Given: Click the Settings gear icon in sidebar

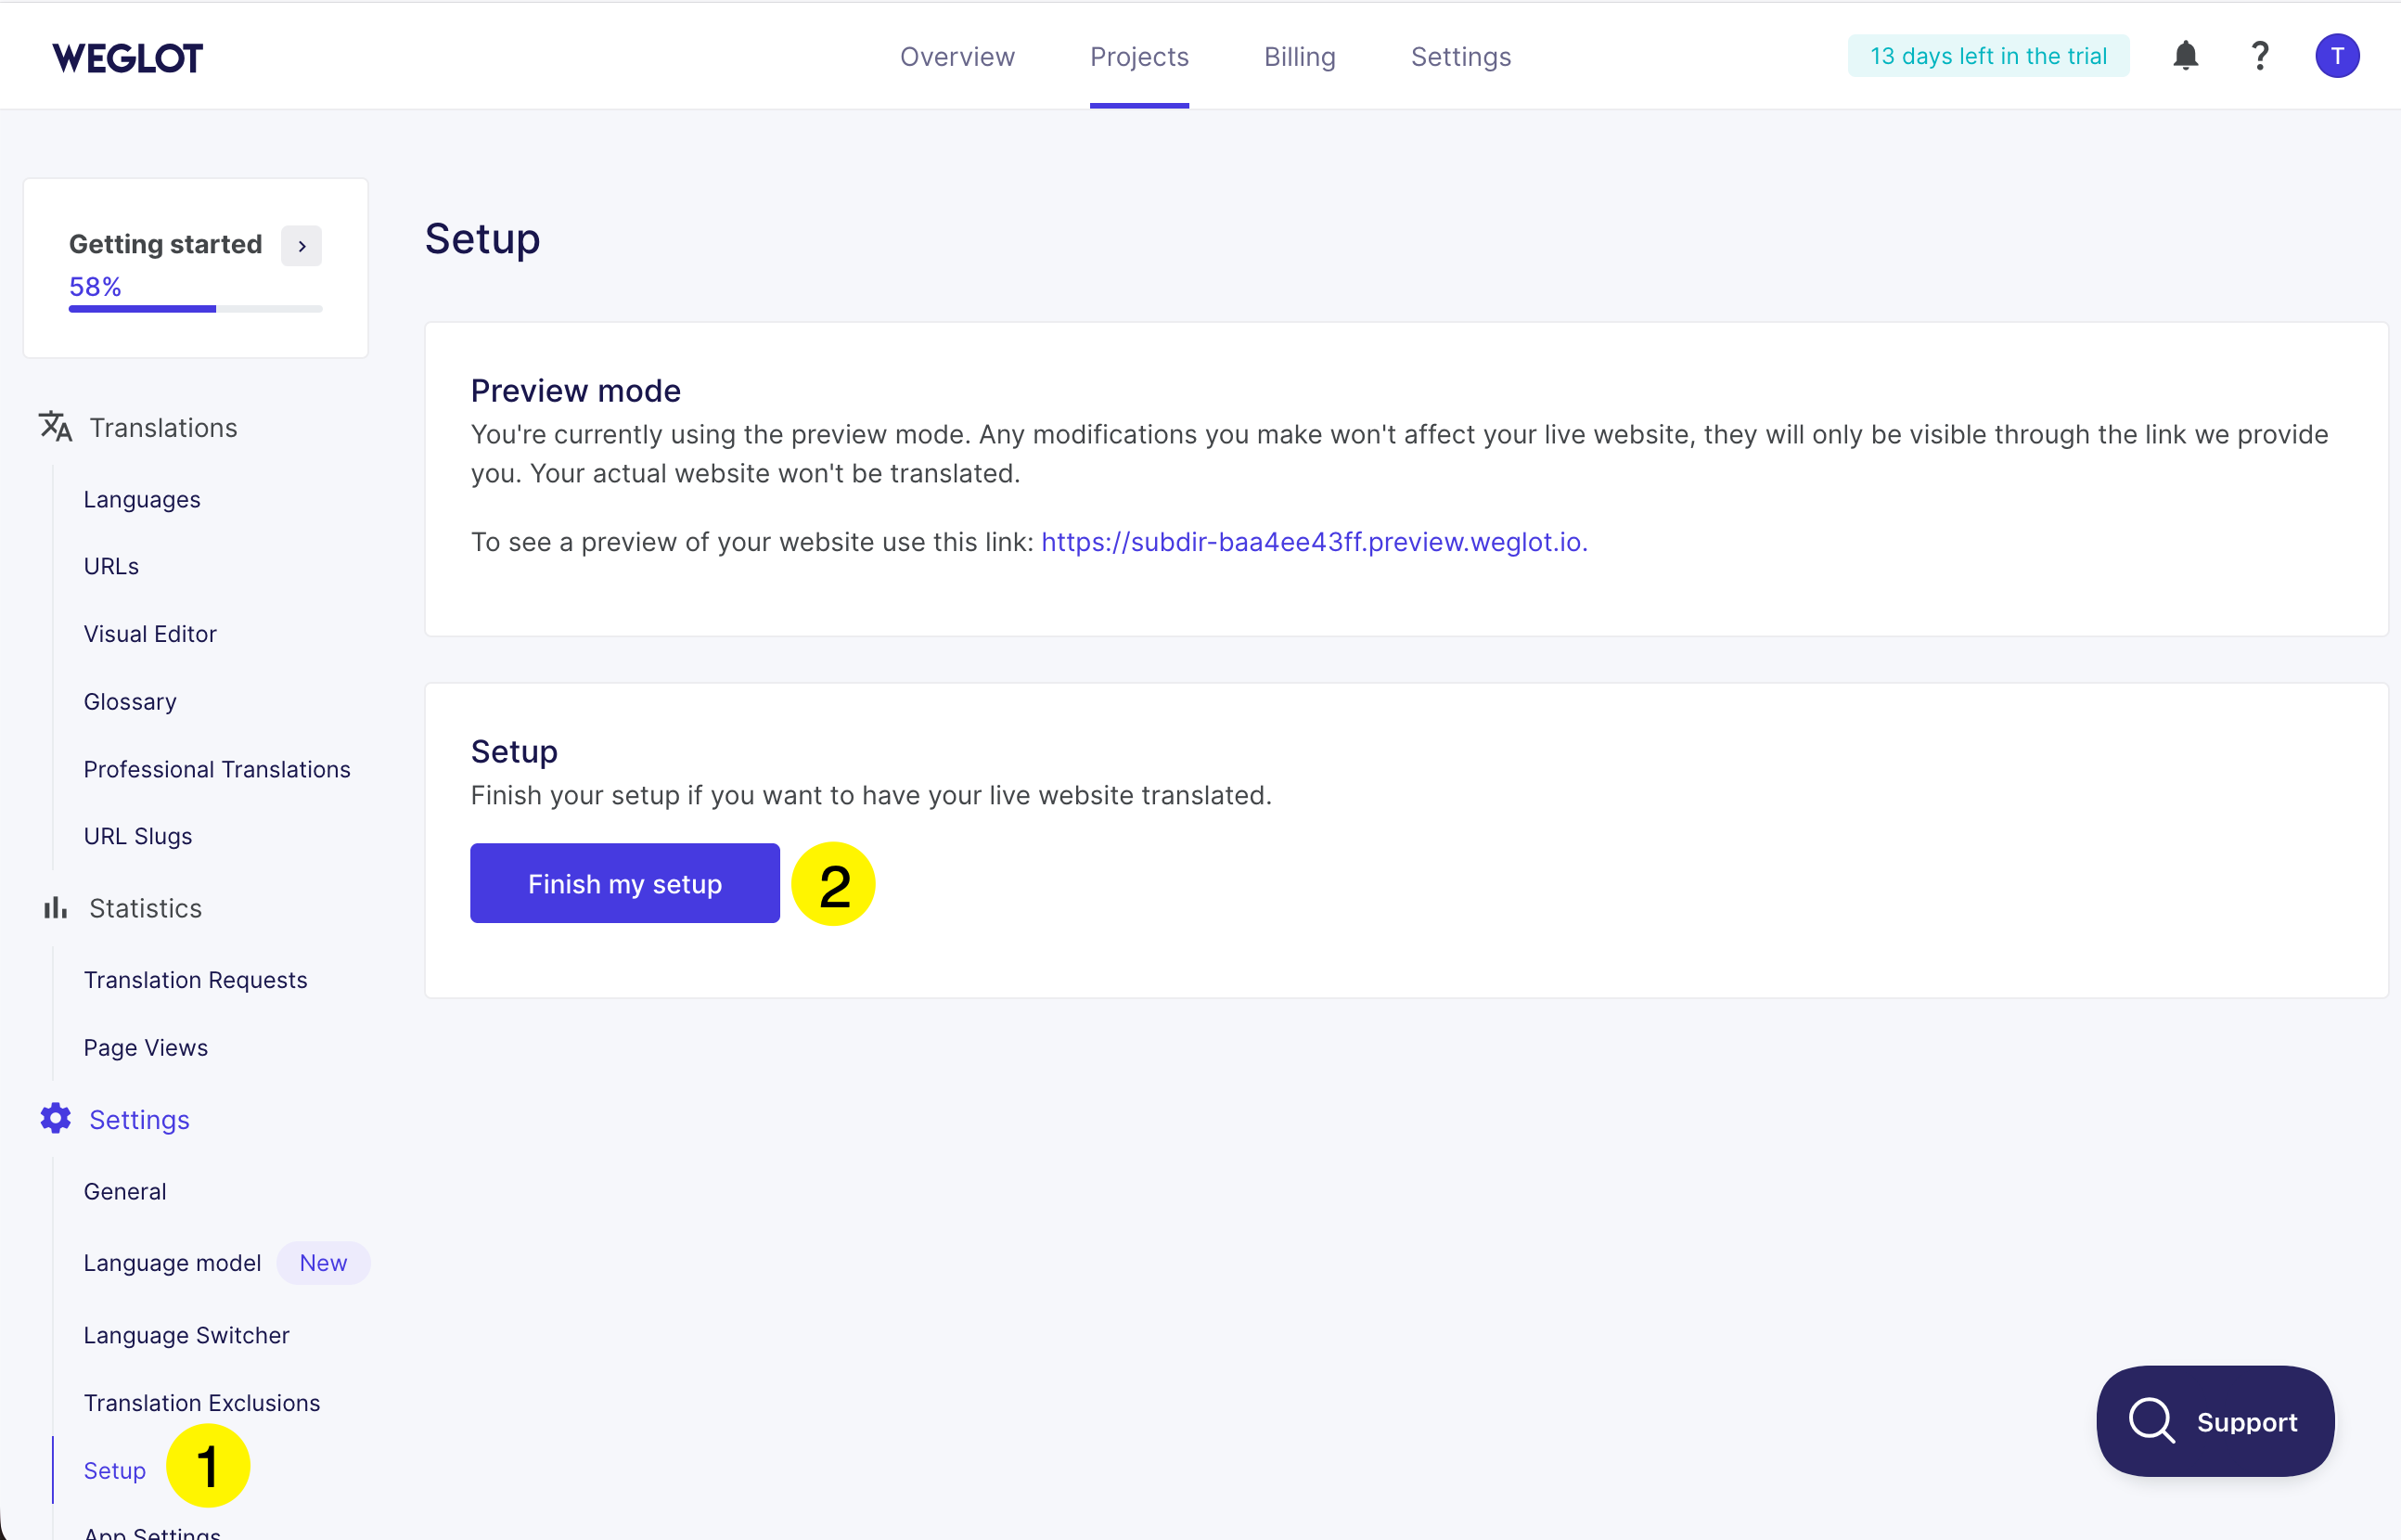Looking at the screenshot, I should (x=55, y=1119).
